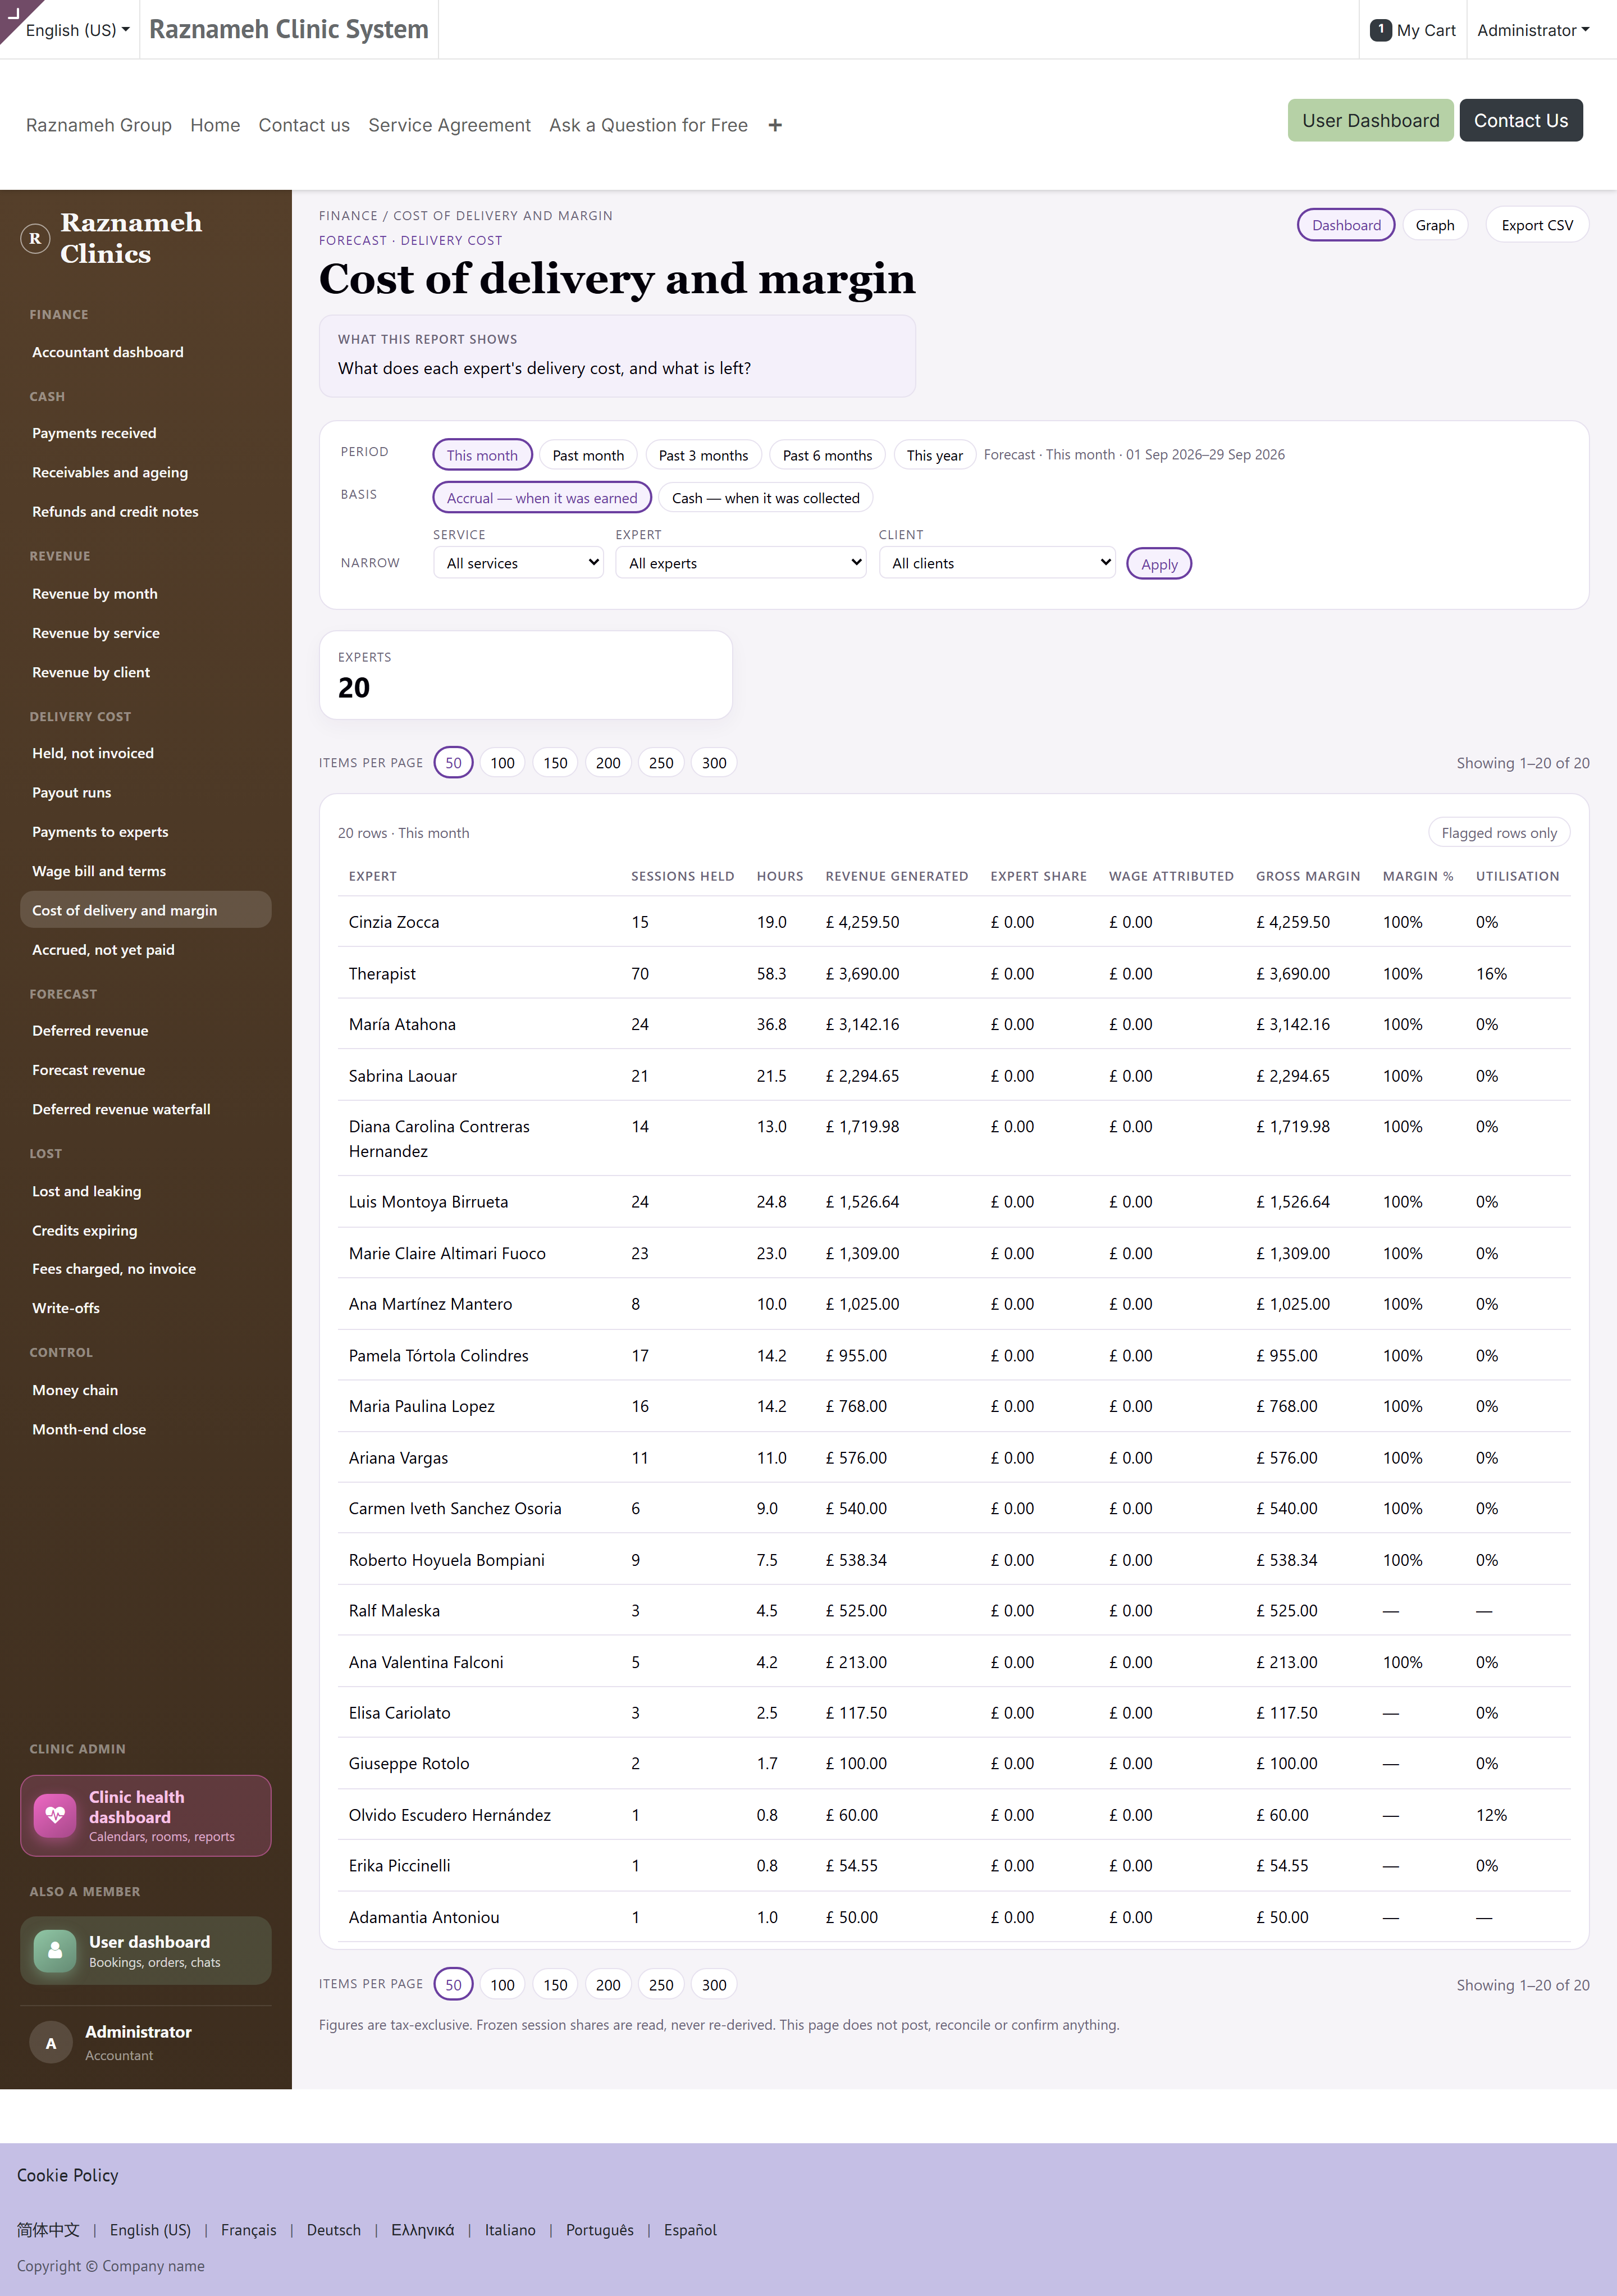Open Accountant dashboard in sidebar
1617x2296 pixels.
[x=108, y=352]
